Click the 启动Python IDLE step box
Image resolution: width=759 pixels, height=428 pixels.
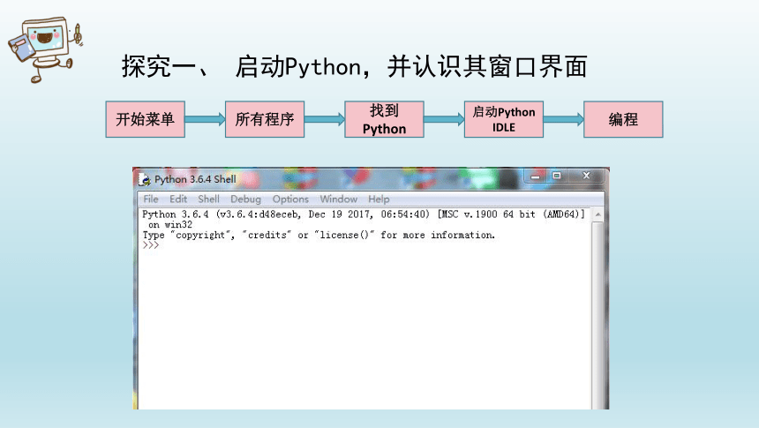504,119
